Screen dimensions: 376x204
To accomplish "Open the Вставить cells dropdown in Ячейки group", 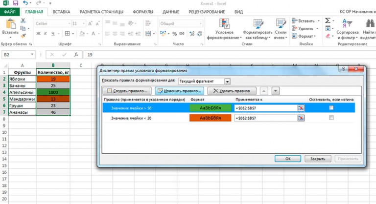I will pos(319,21).
